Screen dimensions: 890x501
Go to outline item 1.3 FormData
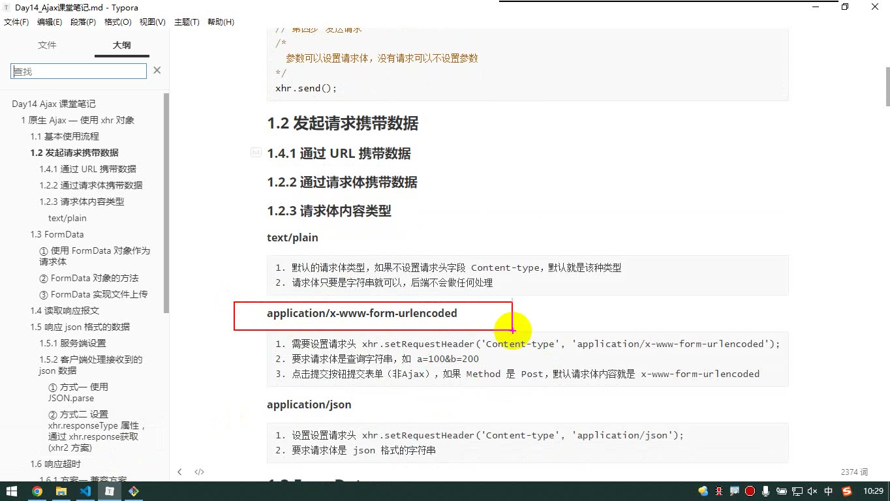pos(57,234)
